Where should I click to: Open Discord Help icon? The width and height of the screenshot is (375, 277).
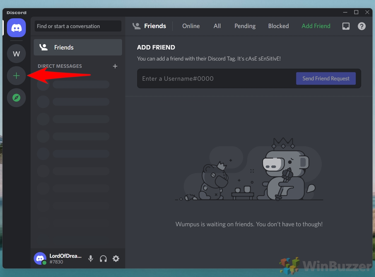(x=362, y=26)
